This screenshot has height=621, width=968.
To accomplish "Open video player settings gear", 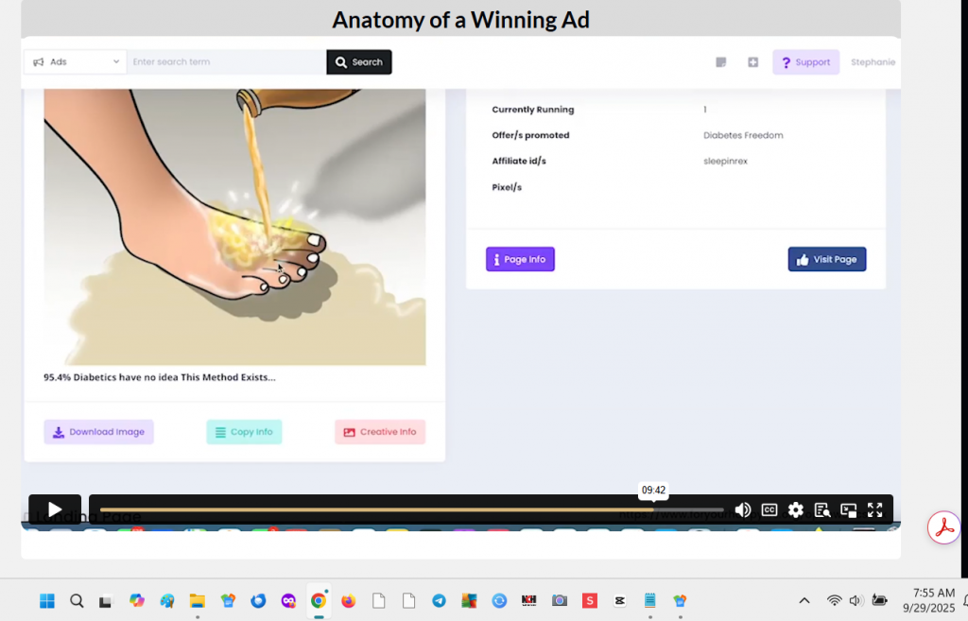I will click(x=796, y=510).
